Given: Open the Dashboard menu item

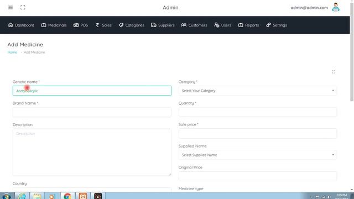Looking at the screenshot, I should 21,25.
